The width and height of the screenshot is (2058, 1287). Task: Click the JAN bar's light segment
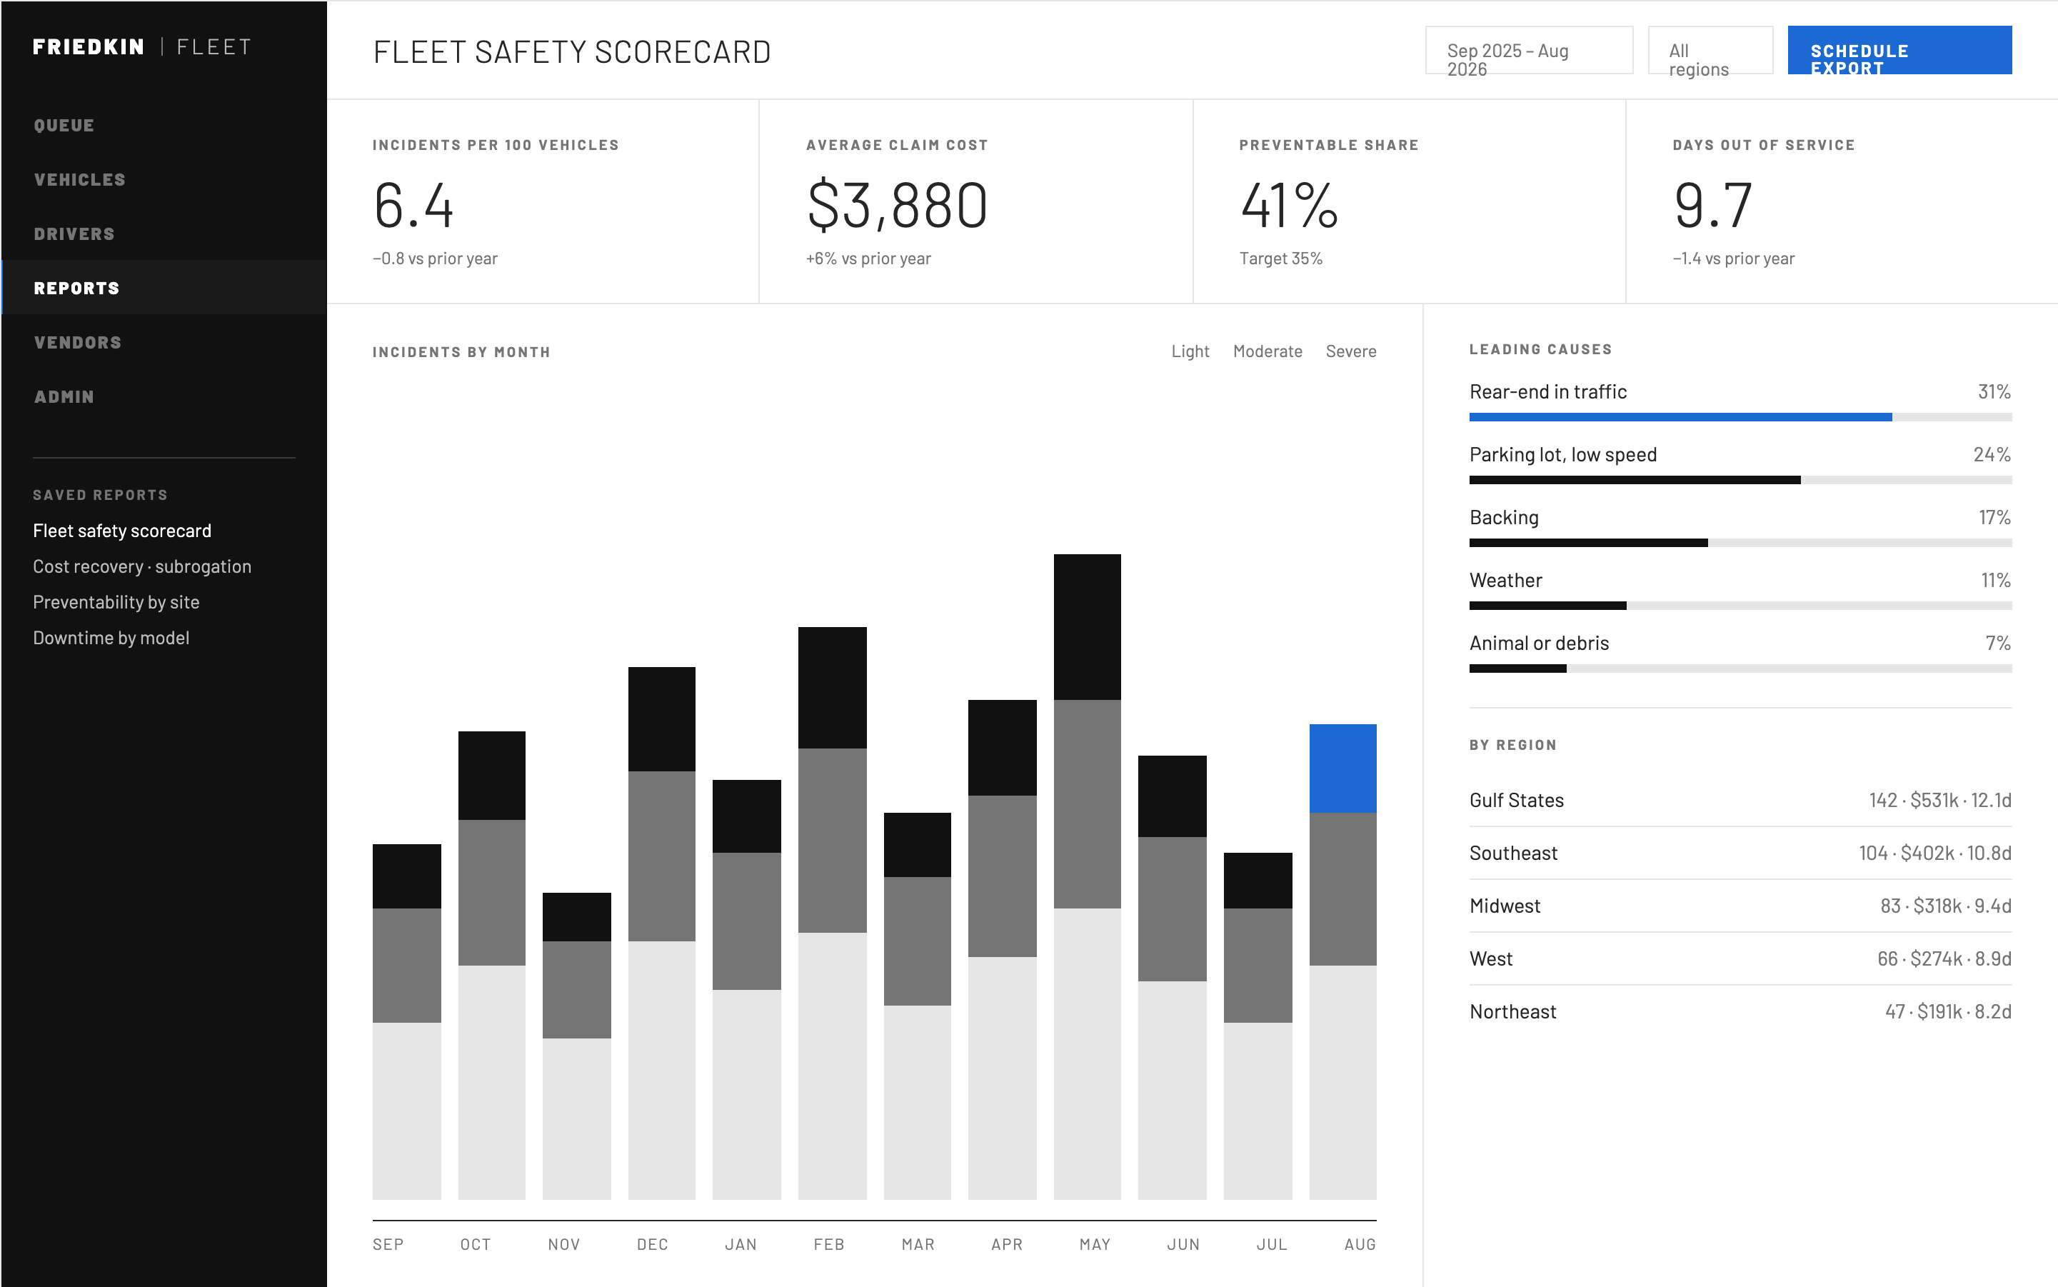tap(746, 1095)
